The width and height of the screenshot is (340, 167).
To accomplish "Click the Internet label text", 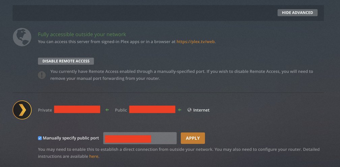I will coord(201,110).
